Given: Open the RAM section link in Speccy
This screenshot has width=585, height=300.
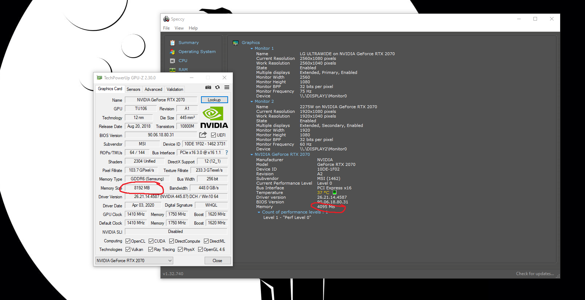Looking at the screenshot, I should (x=183, y=70).
